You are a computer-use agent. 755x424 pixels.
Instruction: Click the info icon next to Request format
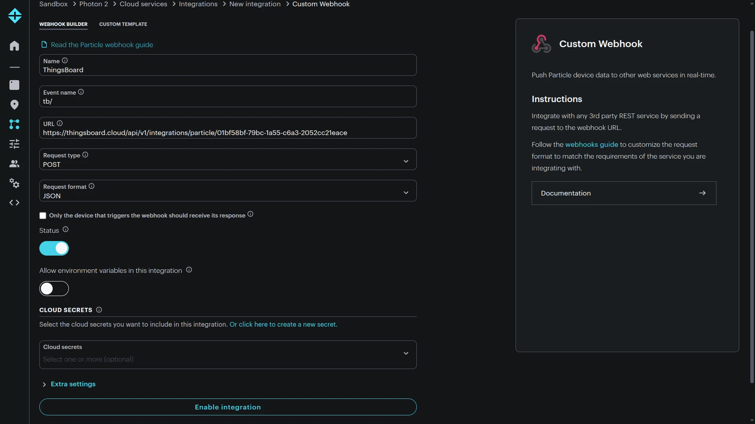pyautogui.click(x=92, y=186)
